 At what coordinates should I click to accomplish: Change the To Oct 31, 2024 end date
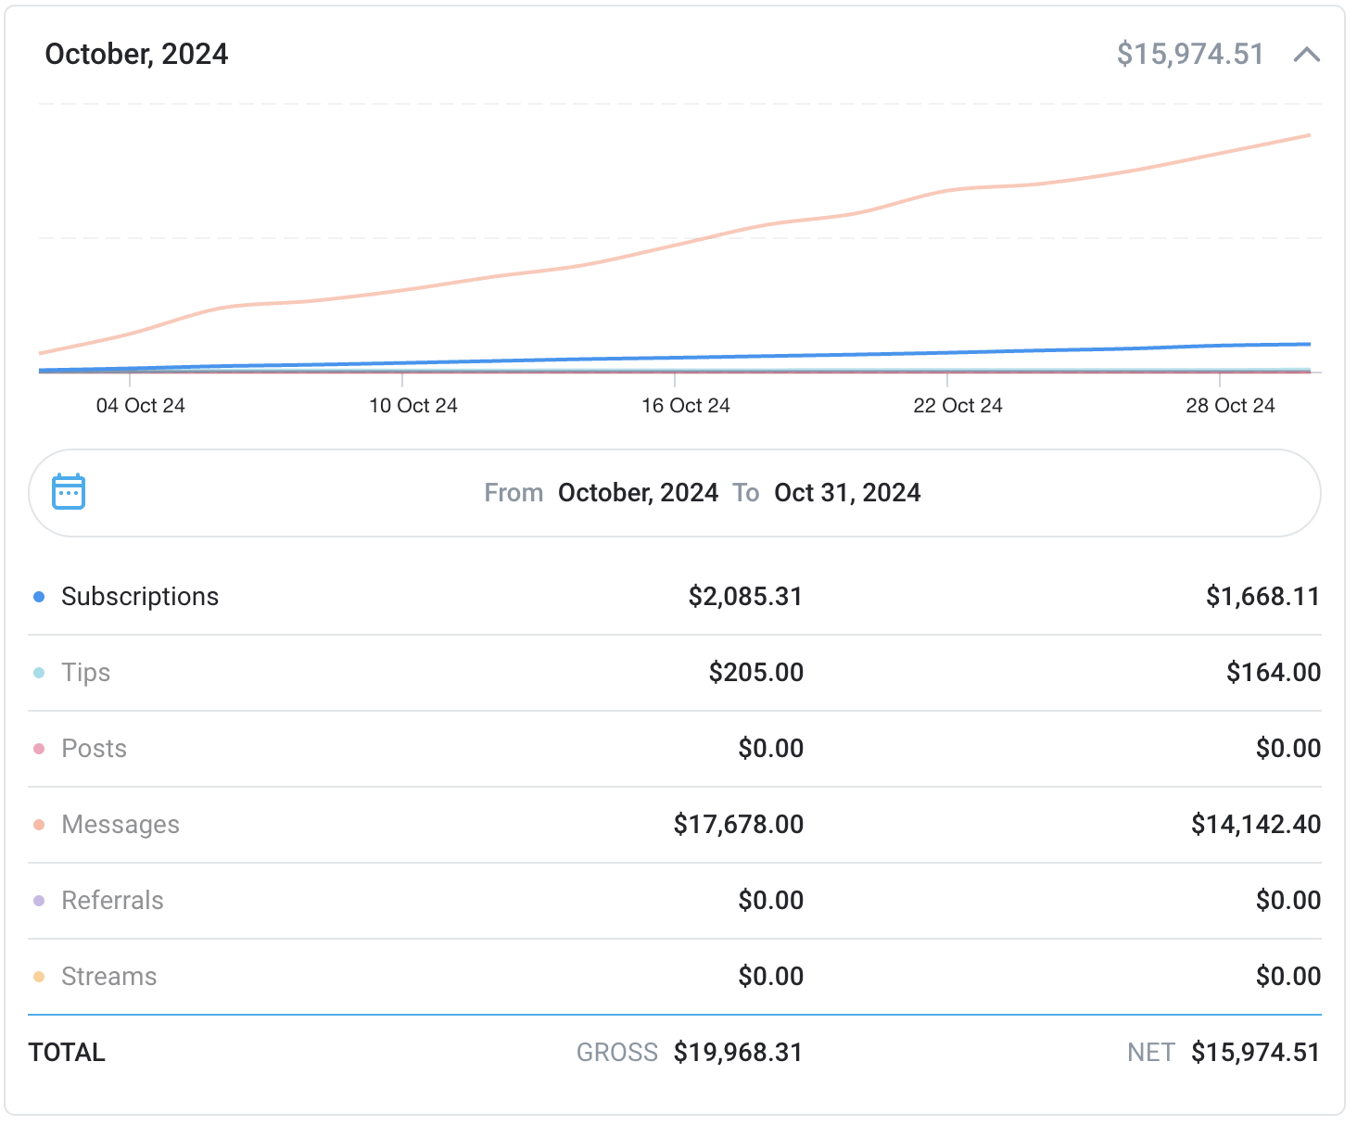coord(847,493)
